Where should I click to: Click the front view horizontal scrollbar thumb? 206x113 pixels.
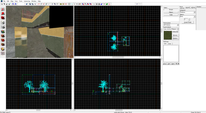pos(38,110)
